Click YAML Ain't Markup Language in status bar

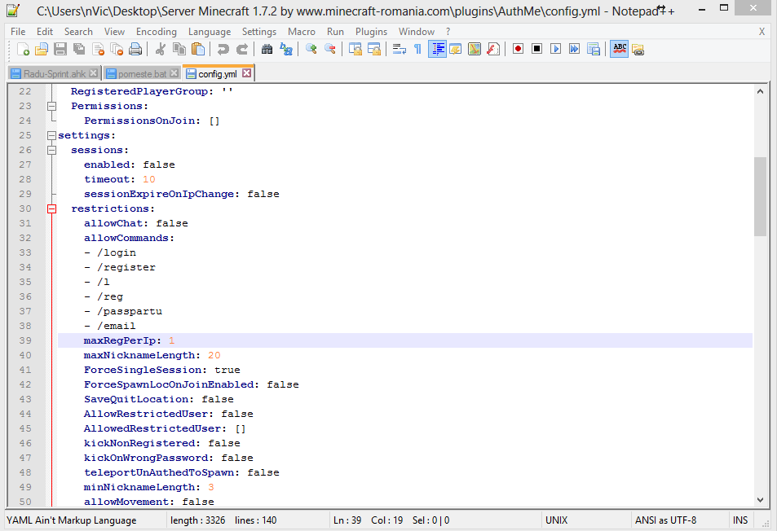72,520
